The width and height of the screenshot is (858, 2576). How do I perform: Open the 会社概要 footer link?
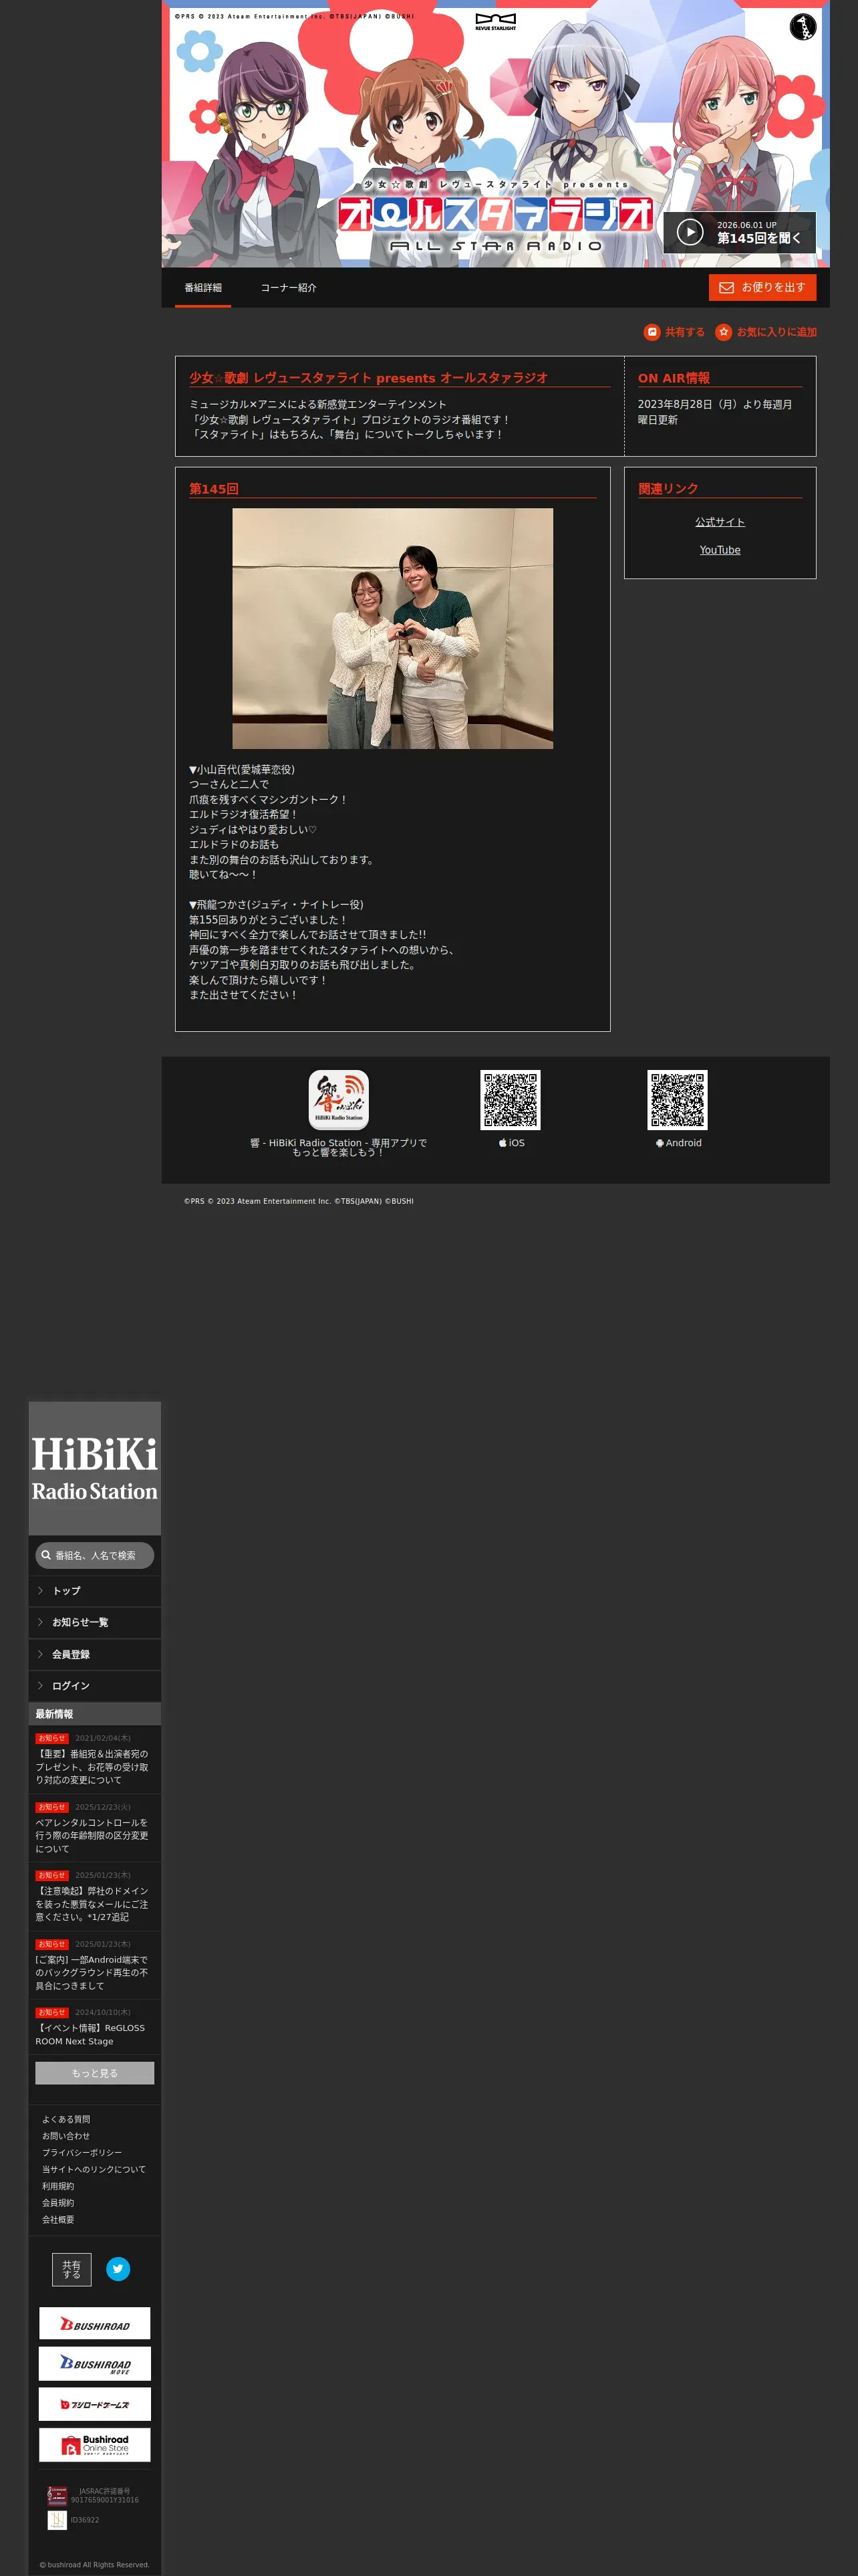tap(58, 2219)
